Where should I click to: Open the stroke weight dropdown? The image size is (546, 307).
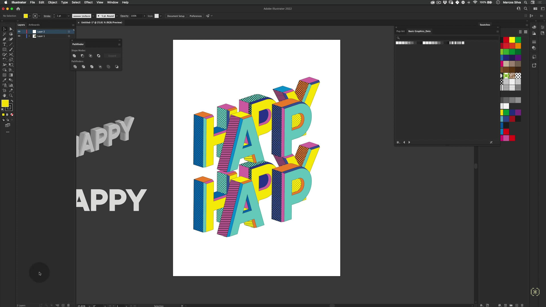(68, 16)
